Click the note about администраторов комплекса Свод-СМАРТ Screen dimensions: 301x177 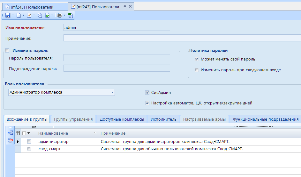[x=165, y=142]
